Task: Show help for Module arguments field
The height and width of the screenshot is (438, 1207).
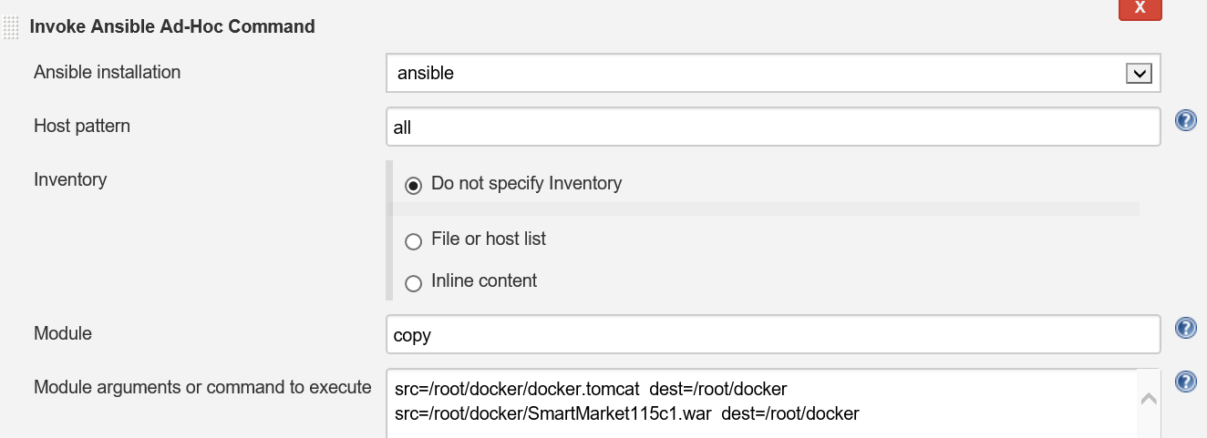Action: (x=1185, y=381)
